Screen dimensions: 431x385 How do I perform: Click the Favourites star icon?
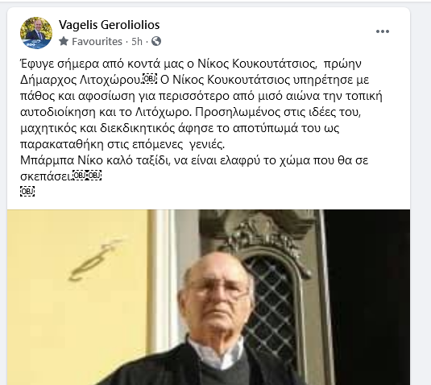click(64, 42)
